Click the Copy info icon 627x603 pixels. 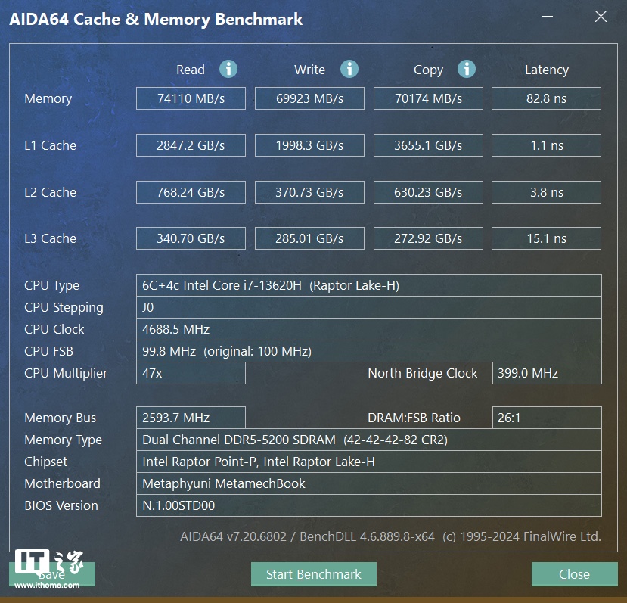(467, 70)
